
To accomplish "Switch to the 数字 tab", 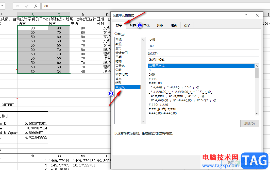I will (119, 25).
